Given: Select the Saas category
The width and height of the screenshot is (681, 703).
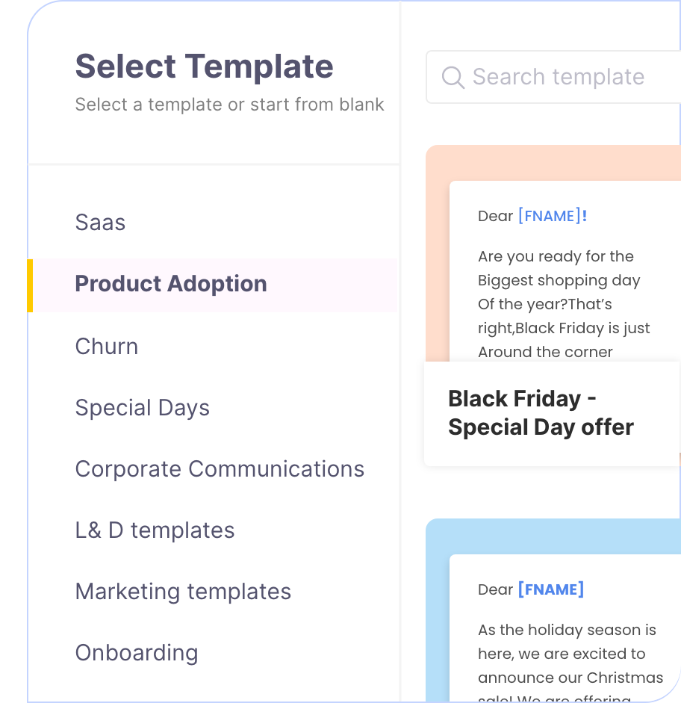Looking at the screenshot, I should [100, 223].
